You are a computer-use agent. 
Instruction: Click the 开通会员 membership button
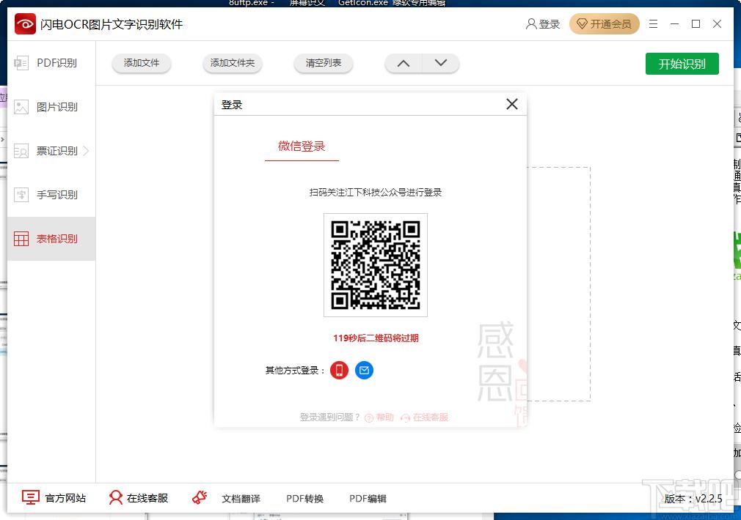[605, 23]
